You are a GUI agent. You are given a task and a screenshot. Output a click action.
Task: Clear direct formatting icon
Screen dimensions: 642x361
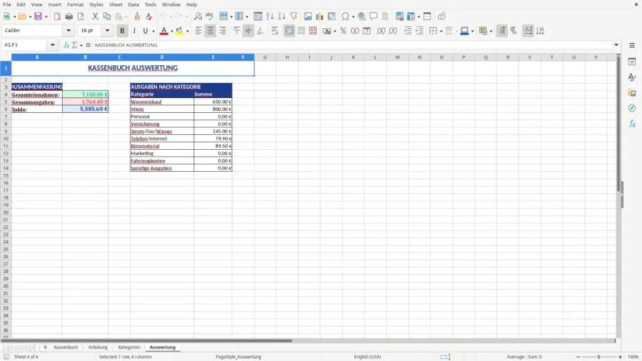[149, 16]
